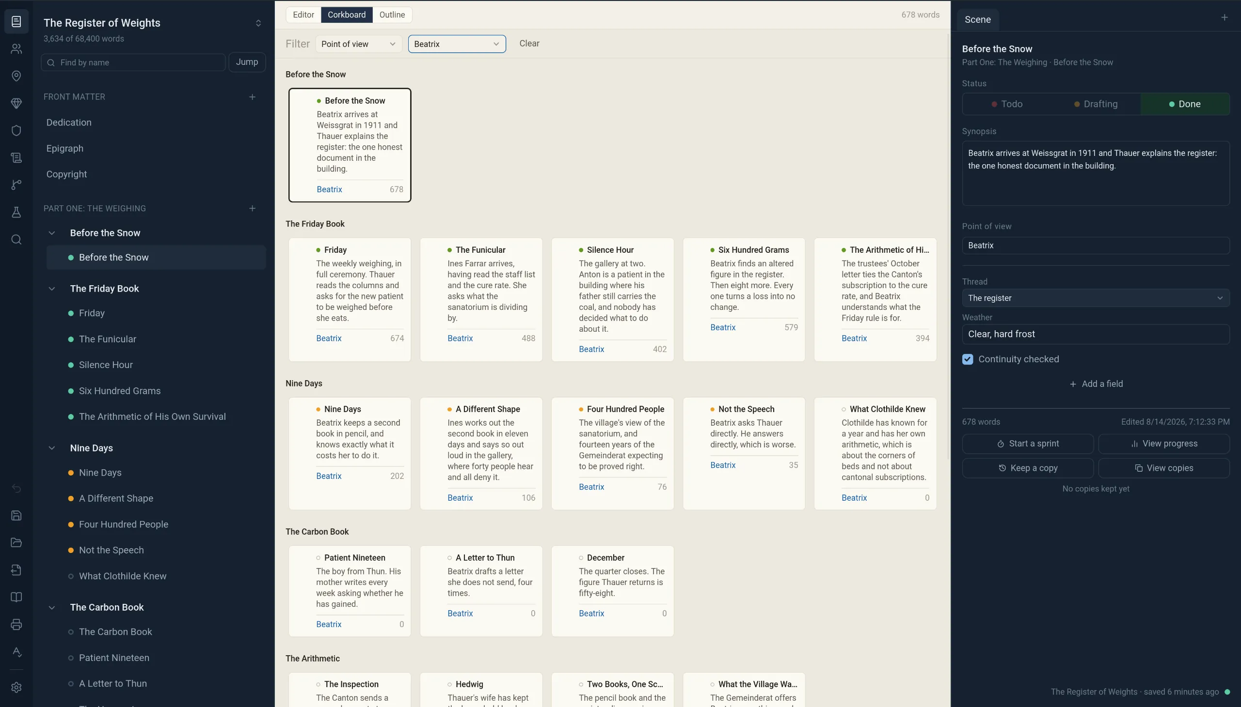Click the View progress button
Screen dimensions: 1241x707
(x=1164, y=444)
